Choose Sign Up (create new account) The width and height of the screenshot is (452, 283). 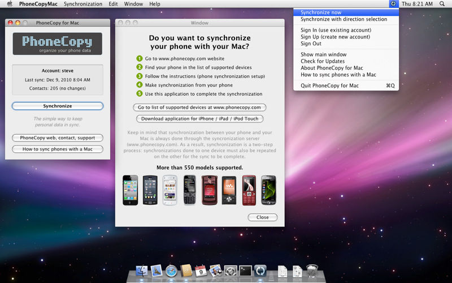[x=346, y=37]
